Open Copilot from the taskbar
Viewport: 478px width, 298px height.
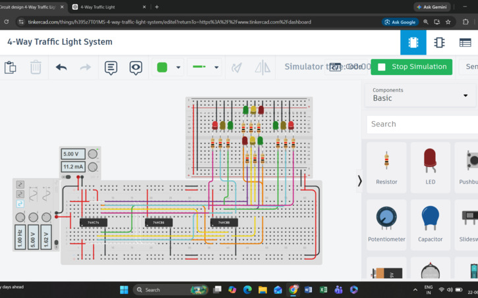click(x=232, y=290)
